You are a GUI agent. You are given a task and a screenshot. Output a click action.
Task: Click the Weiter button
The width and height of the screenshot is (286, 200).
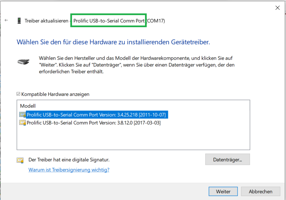(223, 192)
